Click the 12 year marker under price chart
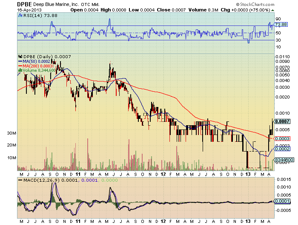This screenshot has width=298, height=225. pos(163,174)
